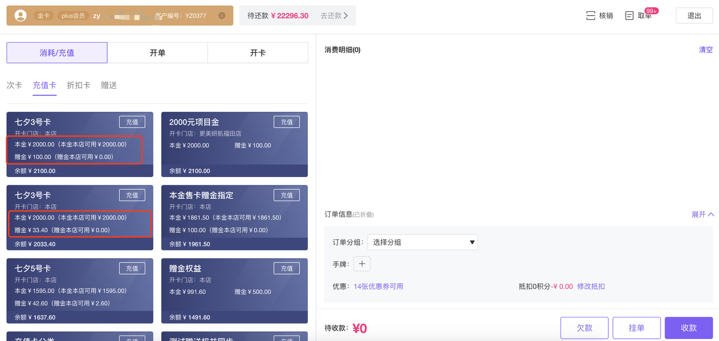This screenshot has width=719, height=341.
Task: Click the 金卡 membership badge
Action: point(44,16)
